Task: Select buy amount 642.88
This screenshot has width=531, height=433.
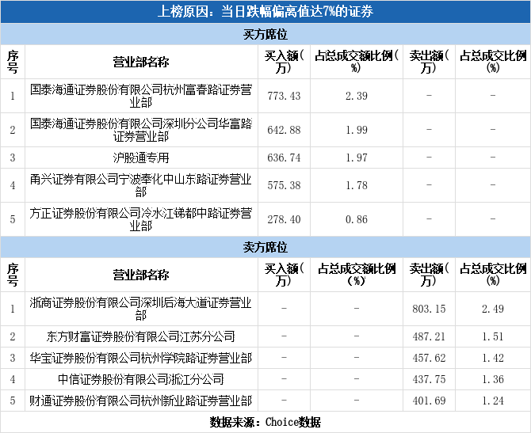Action: coord(284,130)
